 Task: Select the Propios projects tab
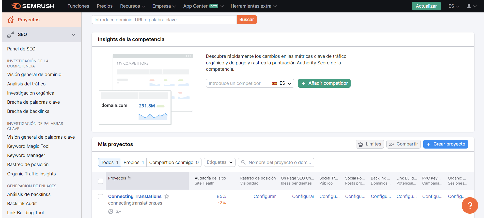[x=134, y=162]
